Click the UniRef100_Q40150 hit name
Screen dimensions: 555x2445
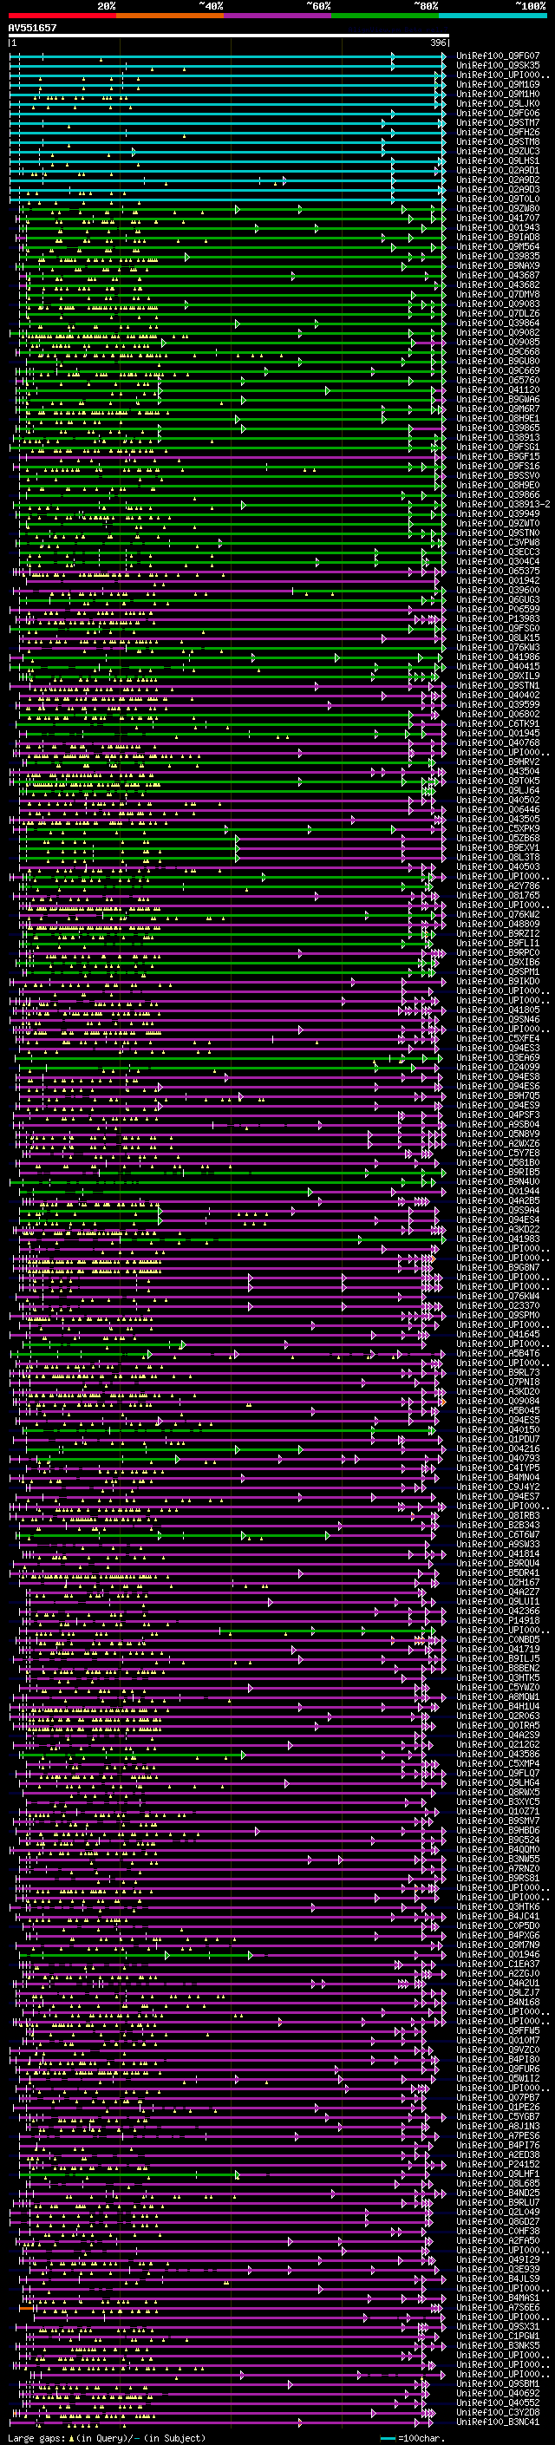[x=497, y=1429]
